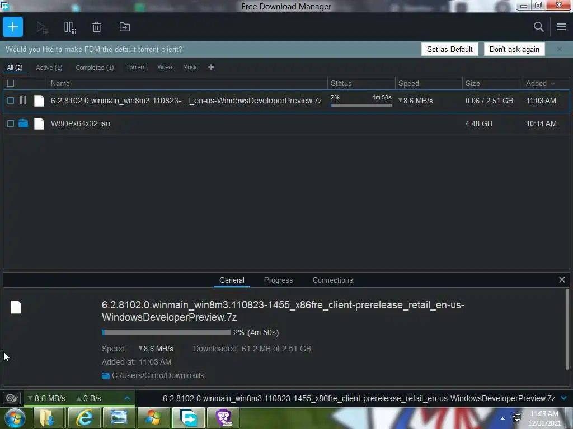
Task: Filter downloads by Video
Action: [165, 67]
